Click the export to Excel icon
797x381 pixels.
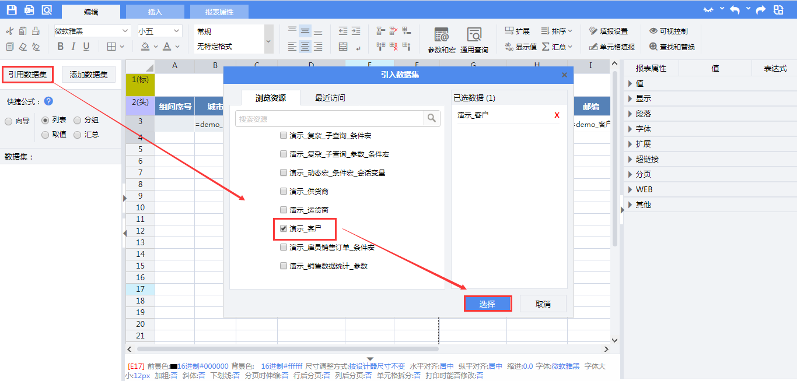tap(29, 10)
